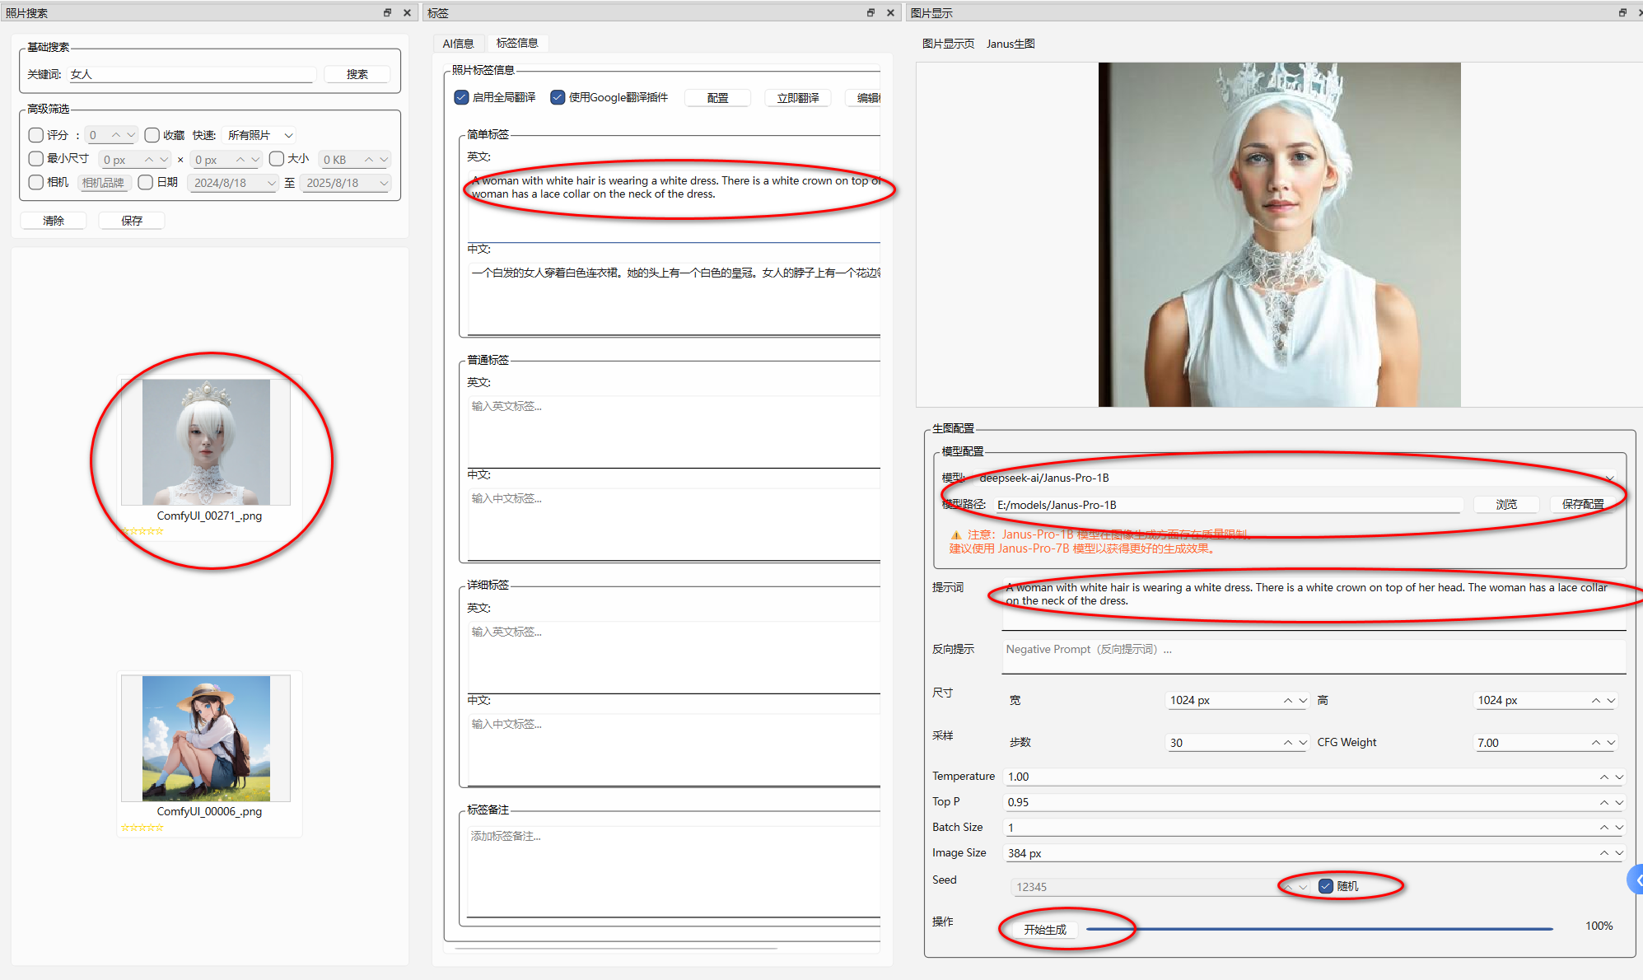
Task: Increase the 步数 value with its up arrow
Action: coord(1287,742)
